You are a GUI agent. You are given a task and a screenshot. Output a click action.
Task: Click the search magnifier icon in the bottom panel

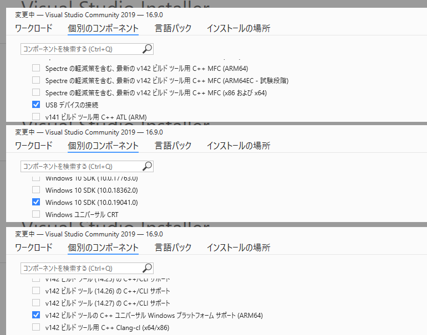[147, 268]
